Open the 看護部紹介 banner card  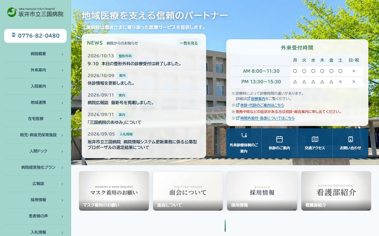pyautogui.click(x=336, y=191)
